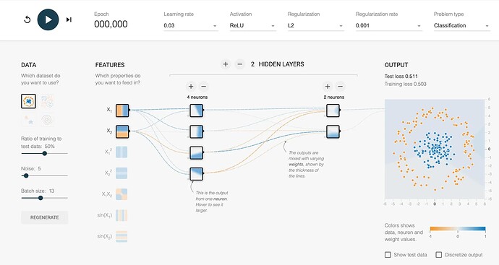Click the FEATURES heading
Screen dimensions: 499x265
tap(110, 65)
